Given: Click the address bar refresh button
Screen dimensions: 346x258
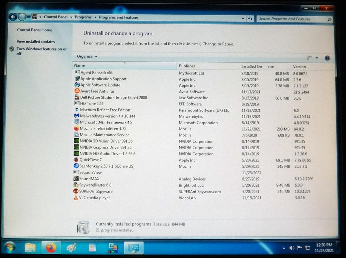Looking at the screenshot, I should tap(250, 19).
